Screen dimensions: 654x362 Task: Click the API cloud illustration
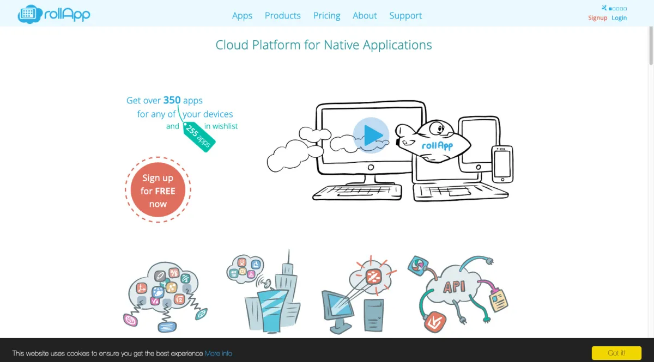[458, 293]
